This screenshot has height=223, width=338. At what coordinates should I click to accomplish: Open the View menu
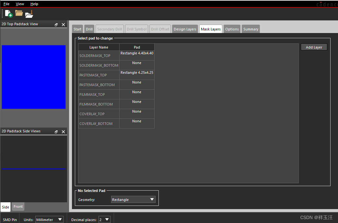(x=20, y=4)
